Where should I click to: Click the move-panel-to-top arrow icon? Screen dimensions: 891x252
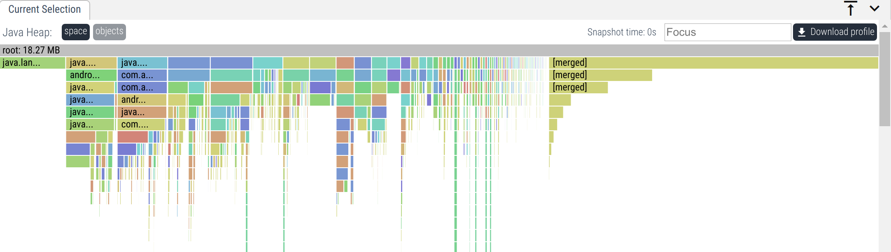pos(851,9)
